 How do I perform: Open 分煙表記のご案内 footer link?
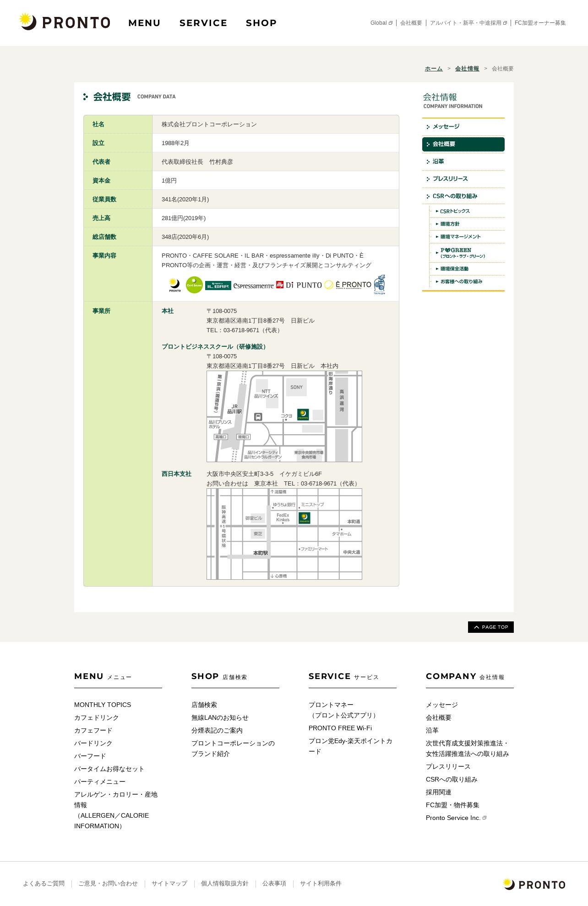tap(217, 730)
